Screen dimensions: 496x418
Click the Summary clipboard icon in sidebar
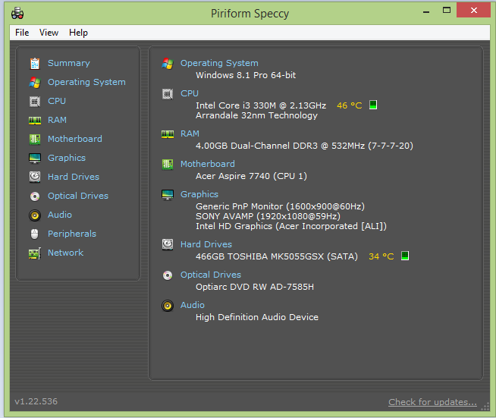(x=35, y=64)
